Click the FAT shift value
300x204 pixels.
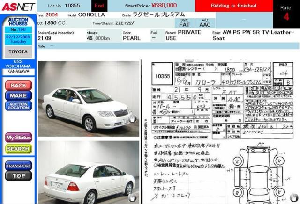pos(184,25)
